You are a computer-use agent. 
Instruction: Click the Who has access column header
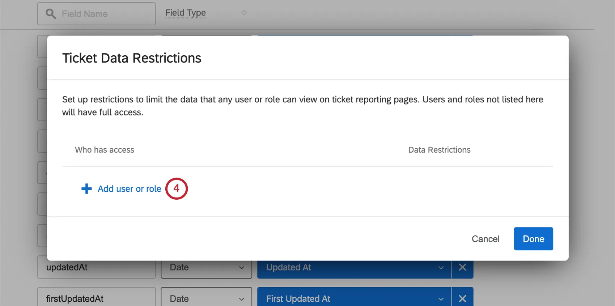click(x=105, y=150)
